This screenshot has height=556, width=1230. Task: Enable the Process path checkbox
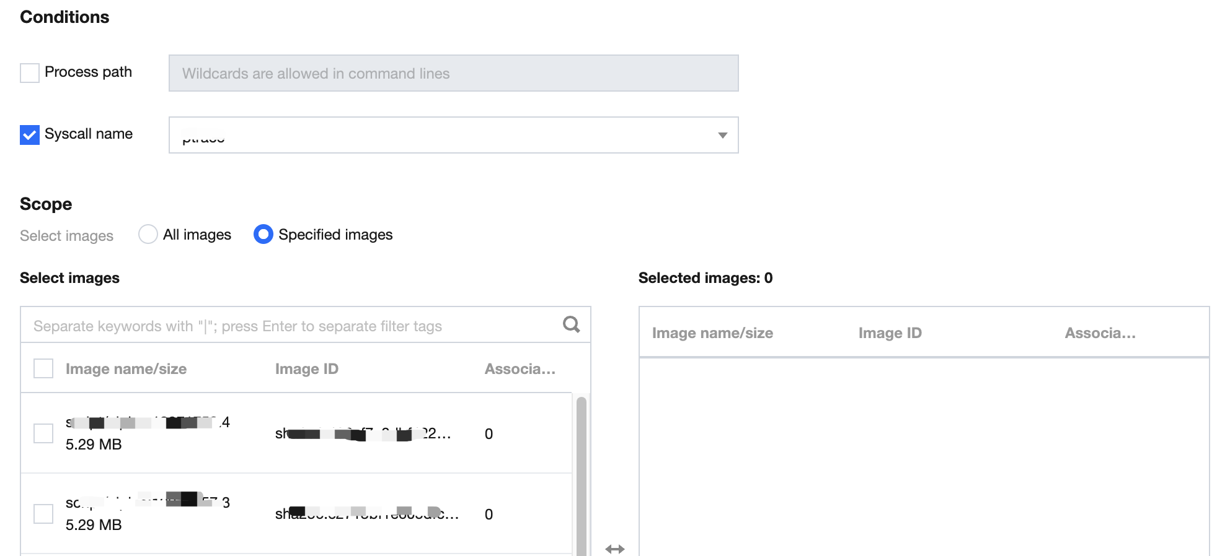(30, 73)
